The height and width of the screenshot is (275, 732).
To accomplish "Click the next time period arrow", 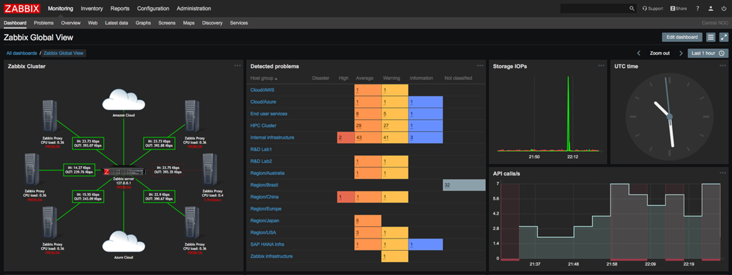I will click(x=681, y=53).
